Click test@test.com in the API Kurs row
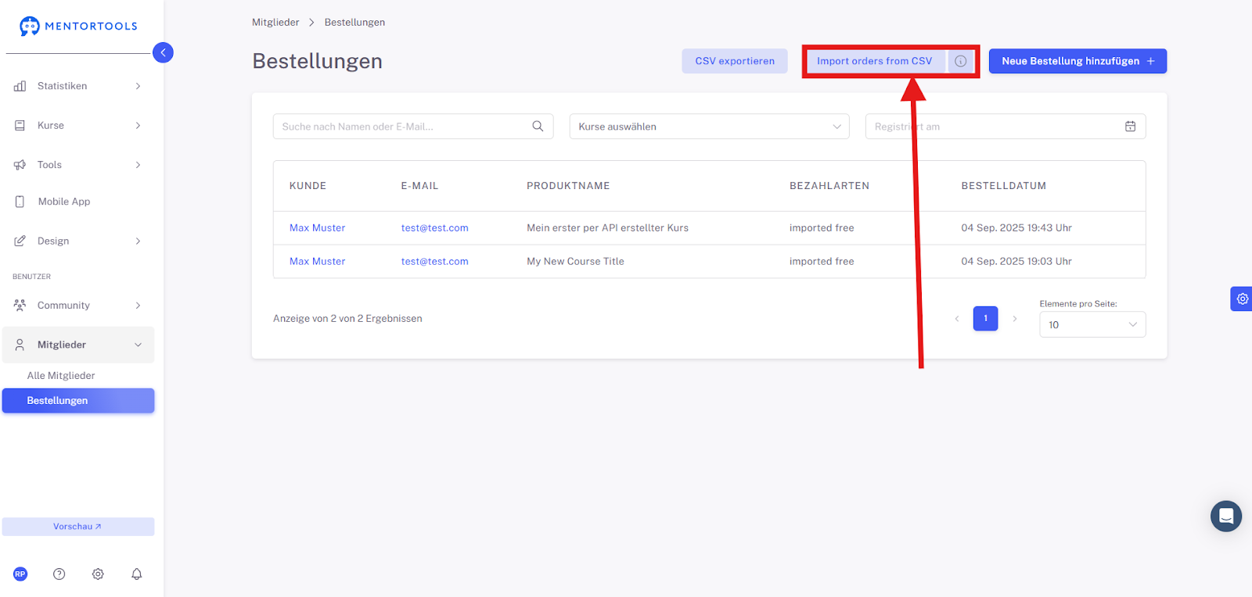Viewport: 1252px width, 597px height. point(434,227)
